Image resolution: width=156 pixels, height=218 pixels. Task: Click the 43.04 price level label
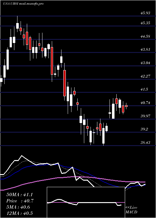(145, 63)
